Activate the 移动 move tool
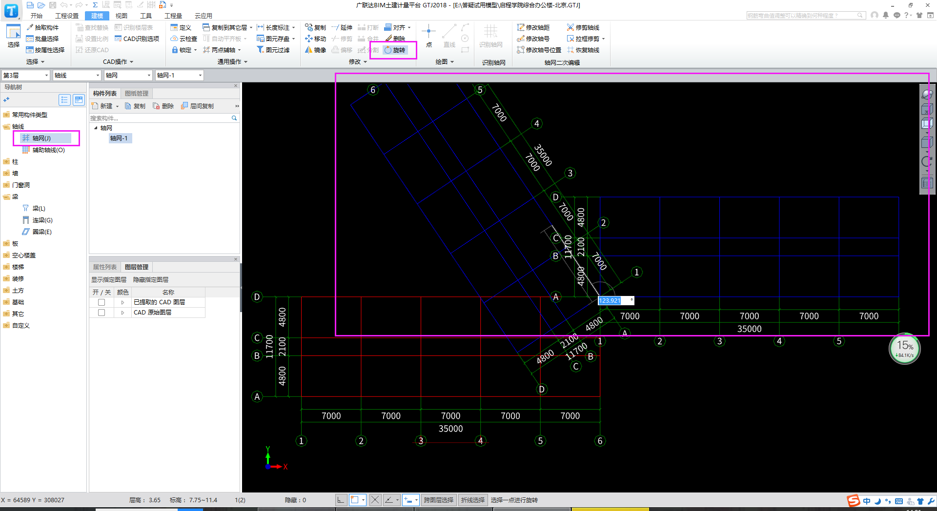Viewport: 937px width, 511px height. (x=315, y=39)
